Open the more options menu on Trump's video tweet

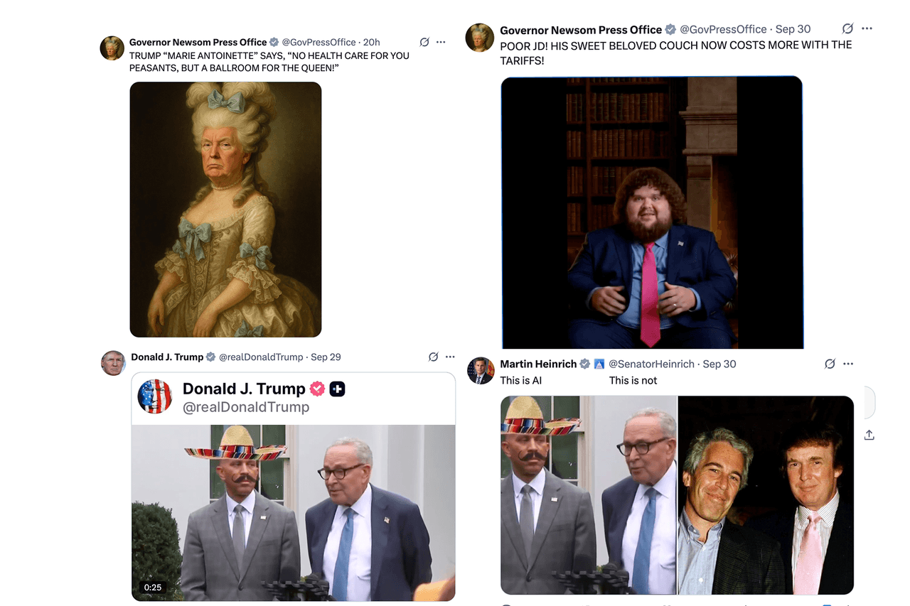pos(450,356)
